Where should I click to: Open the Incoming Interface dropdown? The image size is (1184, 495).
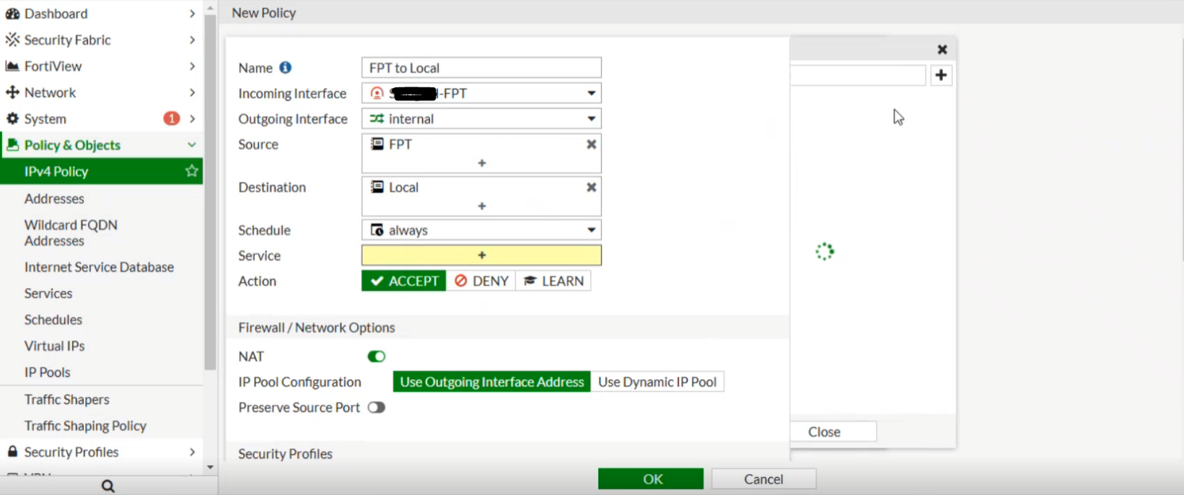click(x=591, y=93)
